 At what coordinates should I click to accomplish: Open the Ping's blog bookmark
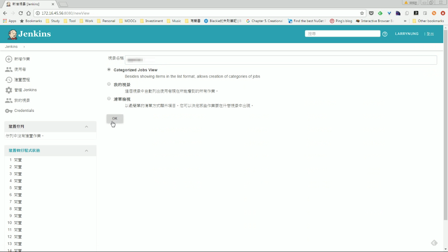341,21
